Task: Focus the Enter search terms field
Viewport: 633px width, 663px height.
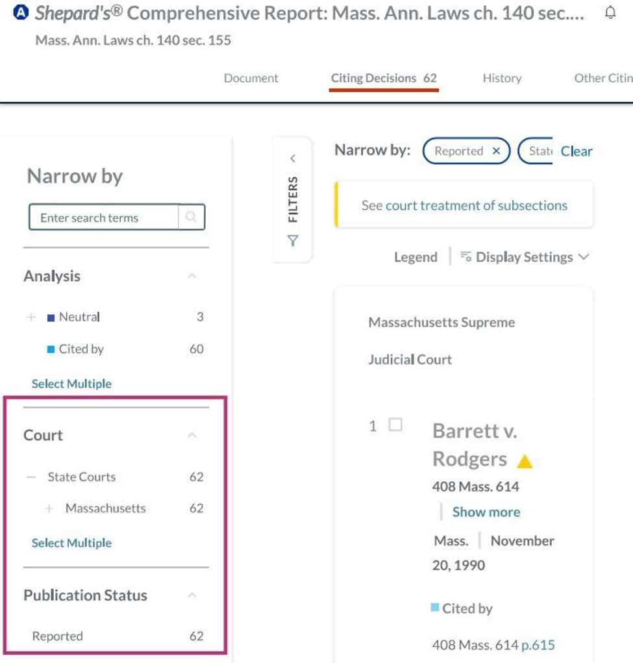Action: [x=104, y=217]
